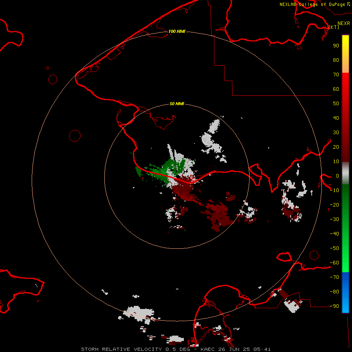Click the 90 value on the velocity scale
The height and width of the screenshot is (352, 352).
pyautogui.click(x=336, y=46)
